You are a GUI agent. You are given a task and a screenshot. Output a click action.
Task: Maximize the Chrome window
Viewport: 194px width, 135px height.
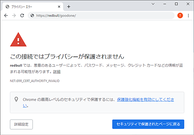176,4
